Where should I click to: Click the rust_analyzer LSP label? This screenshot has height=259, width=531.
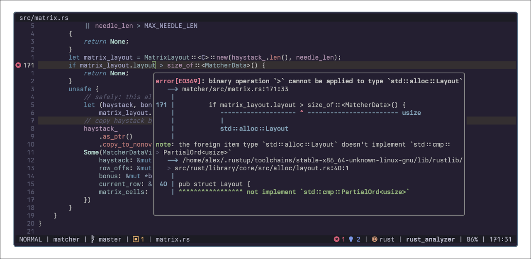(x=430, y=239)
